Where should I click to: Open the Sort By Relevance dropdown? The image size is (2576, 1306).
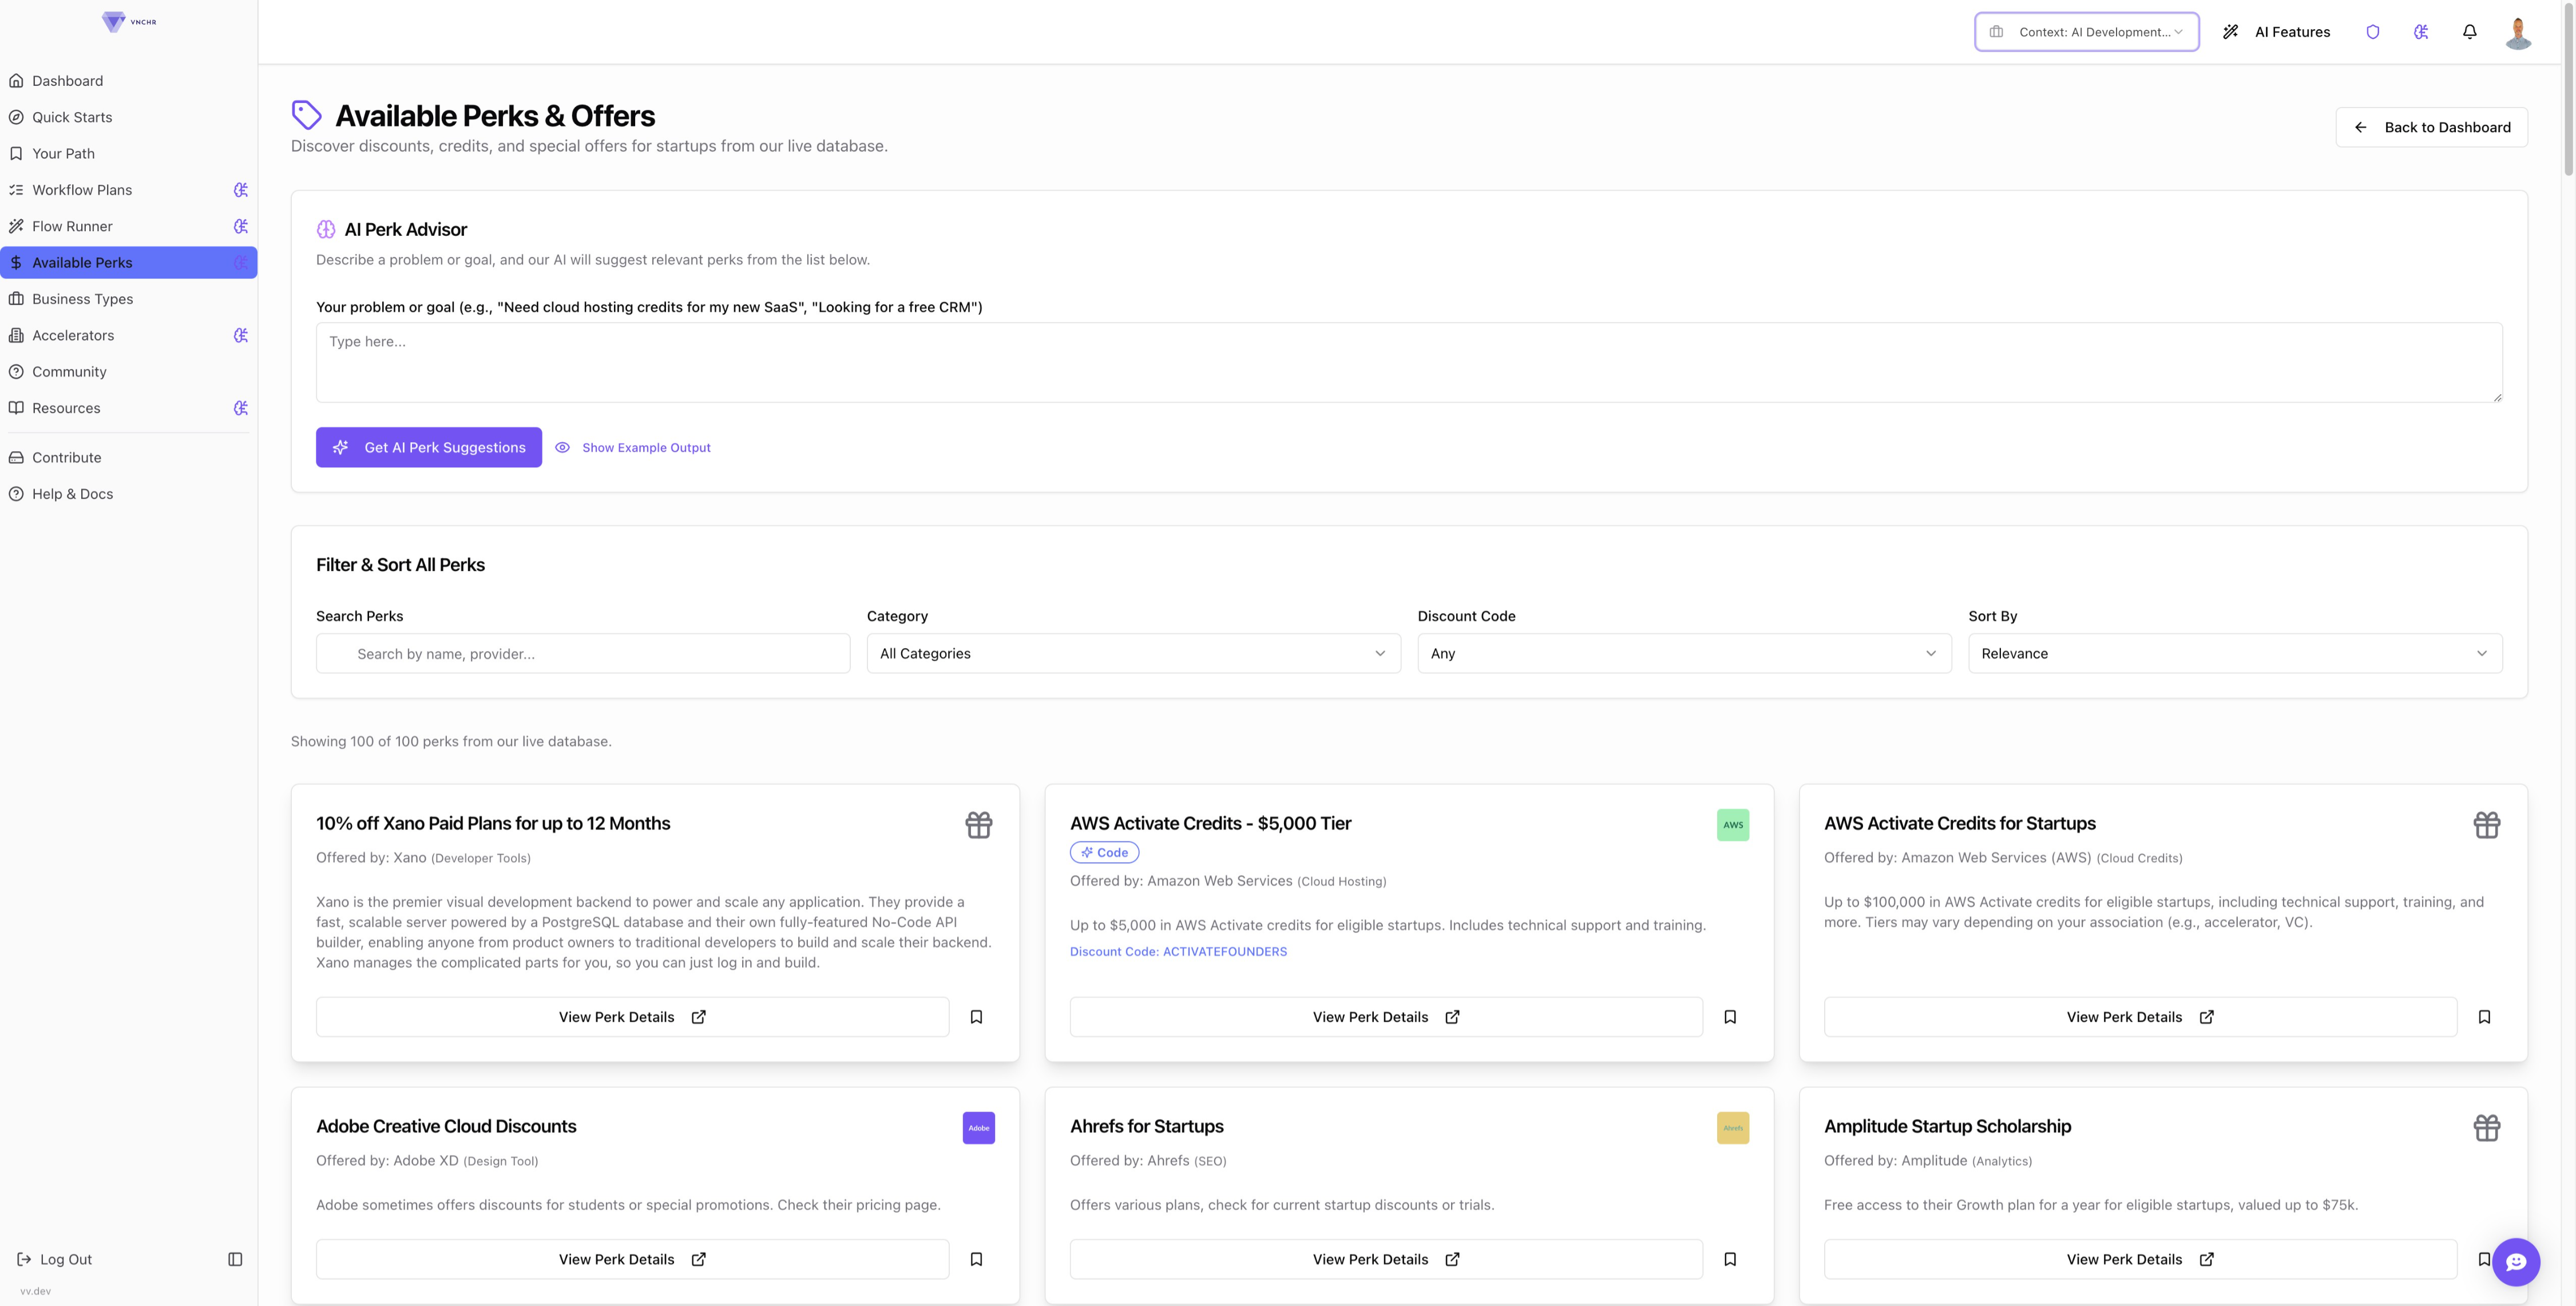click(x=2234, y=653)
